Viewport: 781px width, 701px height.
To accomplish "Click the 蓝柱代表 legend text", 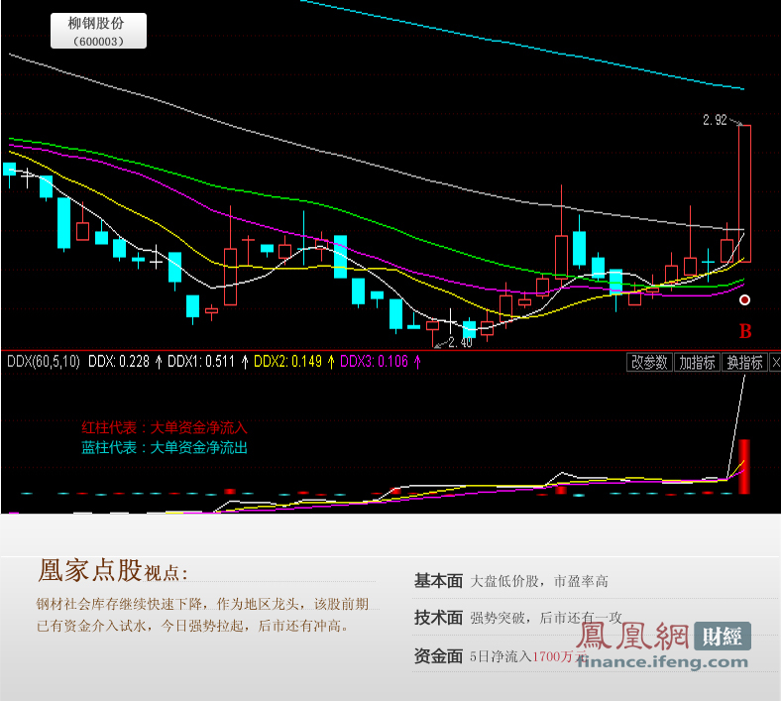I will [x=165, y=447].
